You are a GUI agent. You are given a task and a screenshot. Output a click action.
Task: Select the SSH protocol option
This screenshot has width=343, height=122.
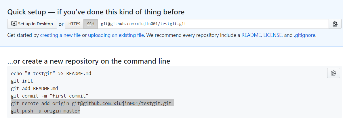pos(91,24)
